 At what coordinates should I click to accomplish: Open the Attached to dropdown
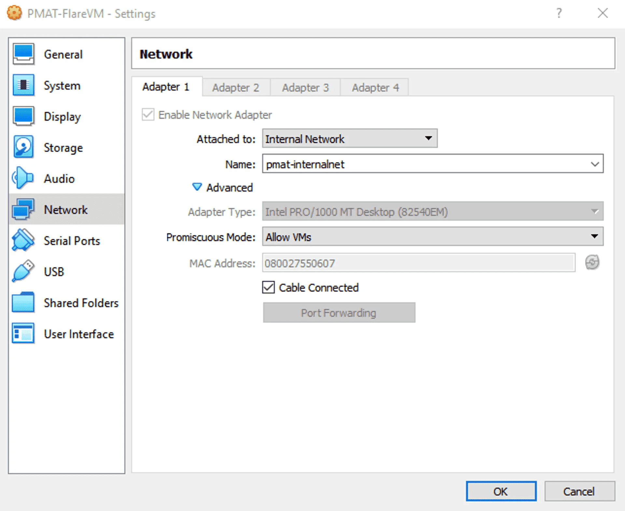350,138
